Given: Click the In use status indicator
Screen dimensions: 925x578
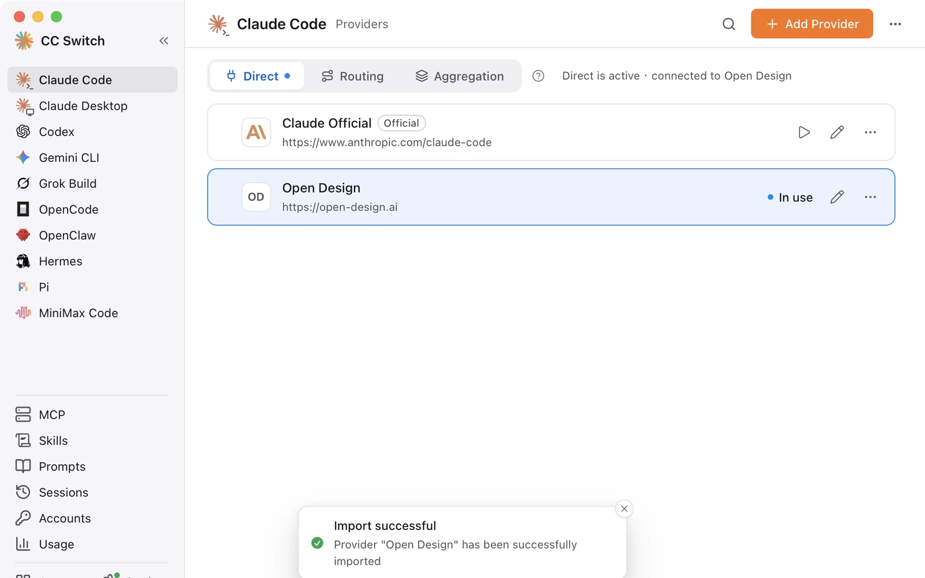Looking at the screenshot, I should pos(790,198).
